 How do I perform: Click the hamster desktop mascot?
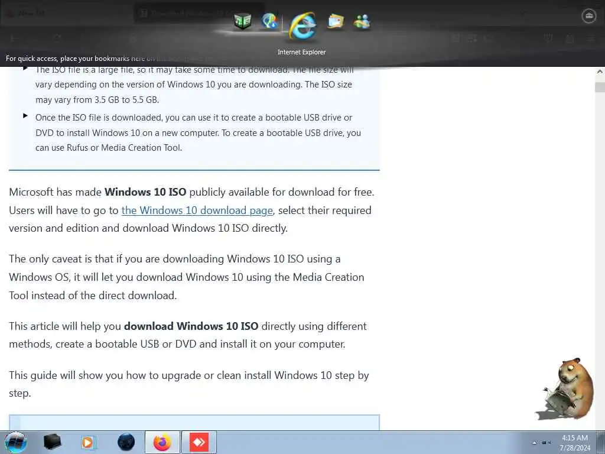tap(565, 389)
